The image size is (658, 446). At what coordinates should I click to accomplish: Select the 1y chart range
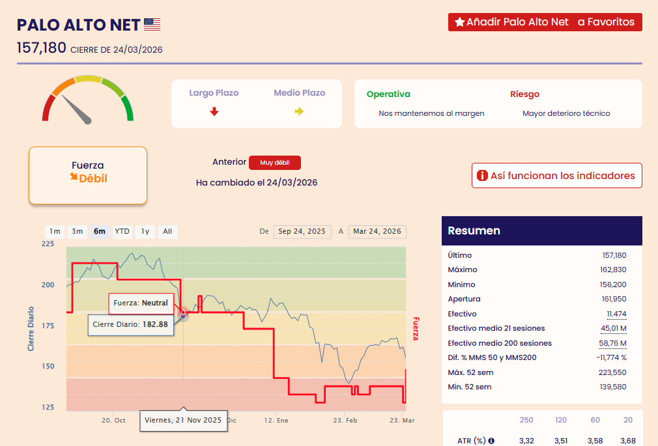(145, 232)
